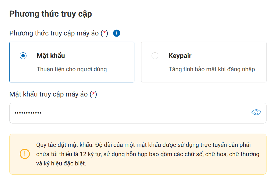The width and height of the screenshot is (273, 182).
Task: Click the orange warning icon in notice
Action: [25, 154]
